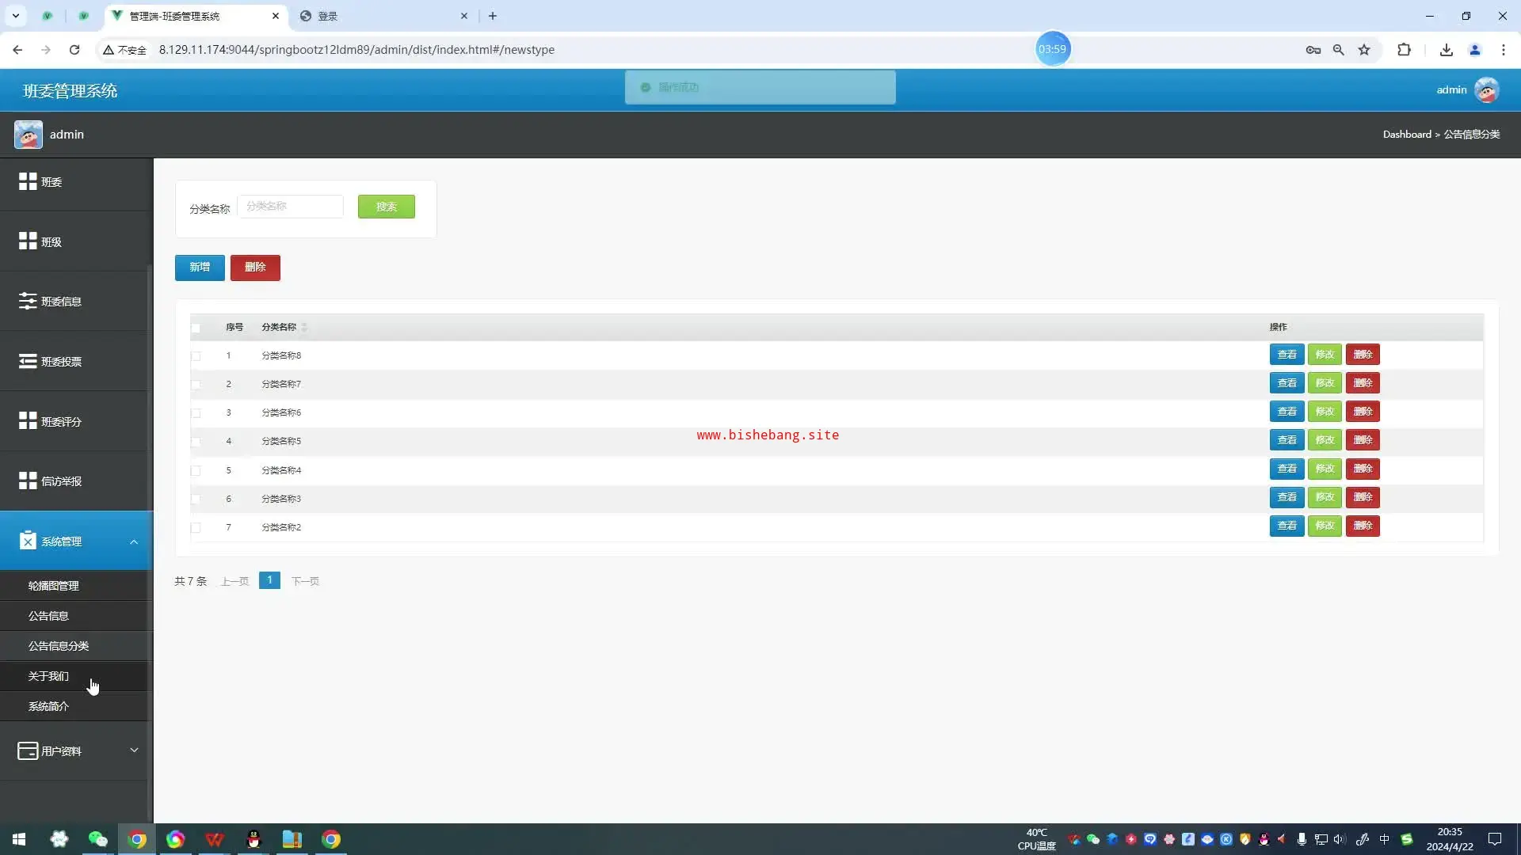Open WeChat from the Windows taskbar

[97, 839]
